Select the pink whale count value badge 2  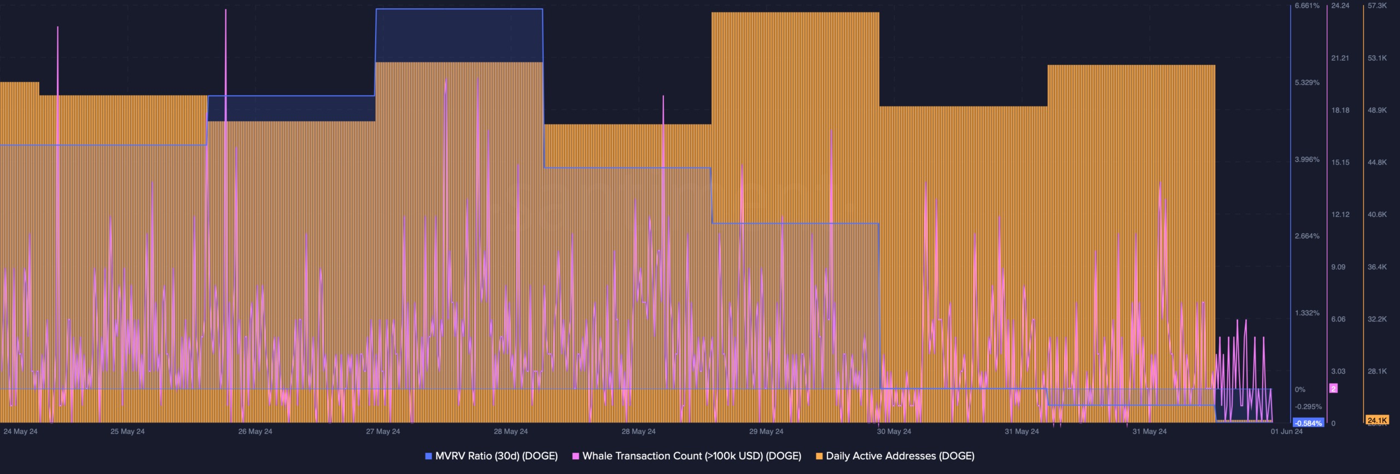pos(1334,389)
